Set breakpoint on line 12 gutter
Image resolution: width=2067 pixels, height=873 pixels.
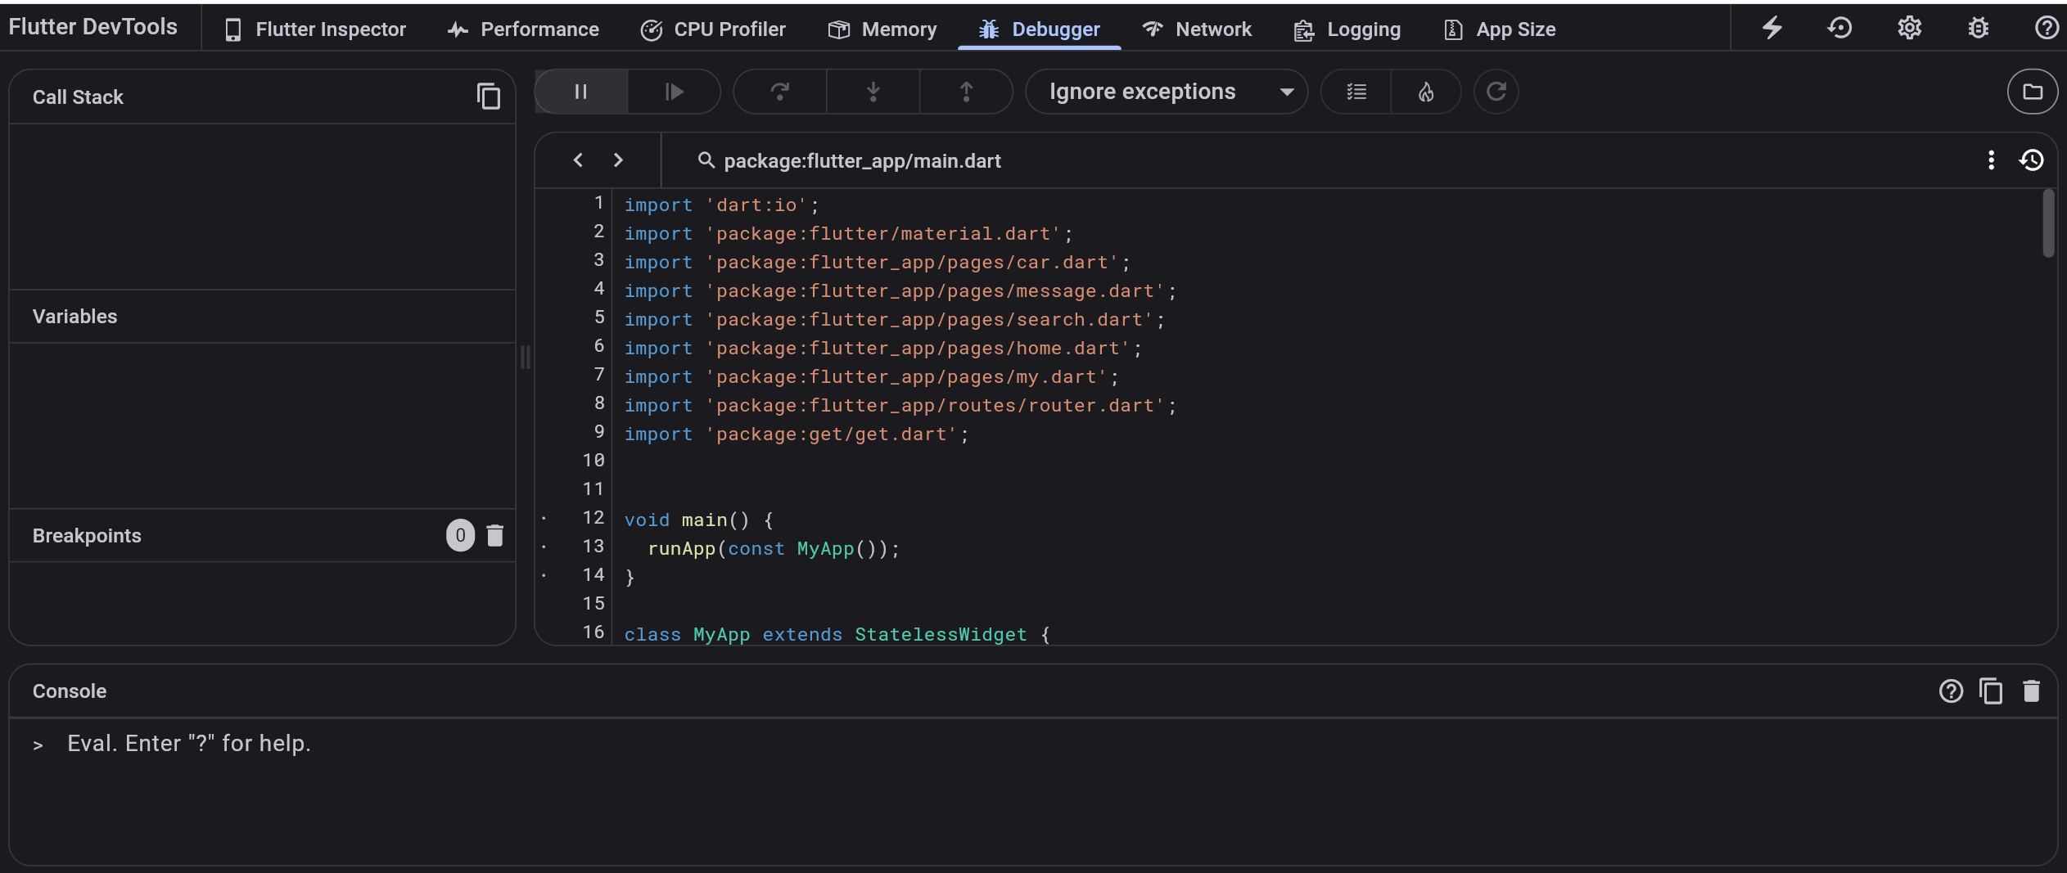544,518
